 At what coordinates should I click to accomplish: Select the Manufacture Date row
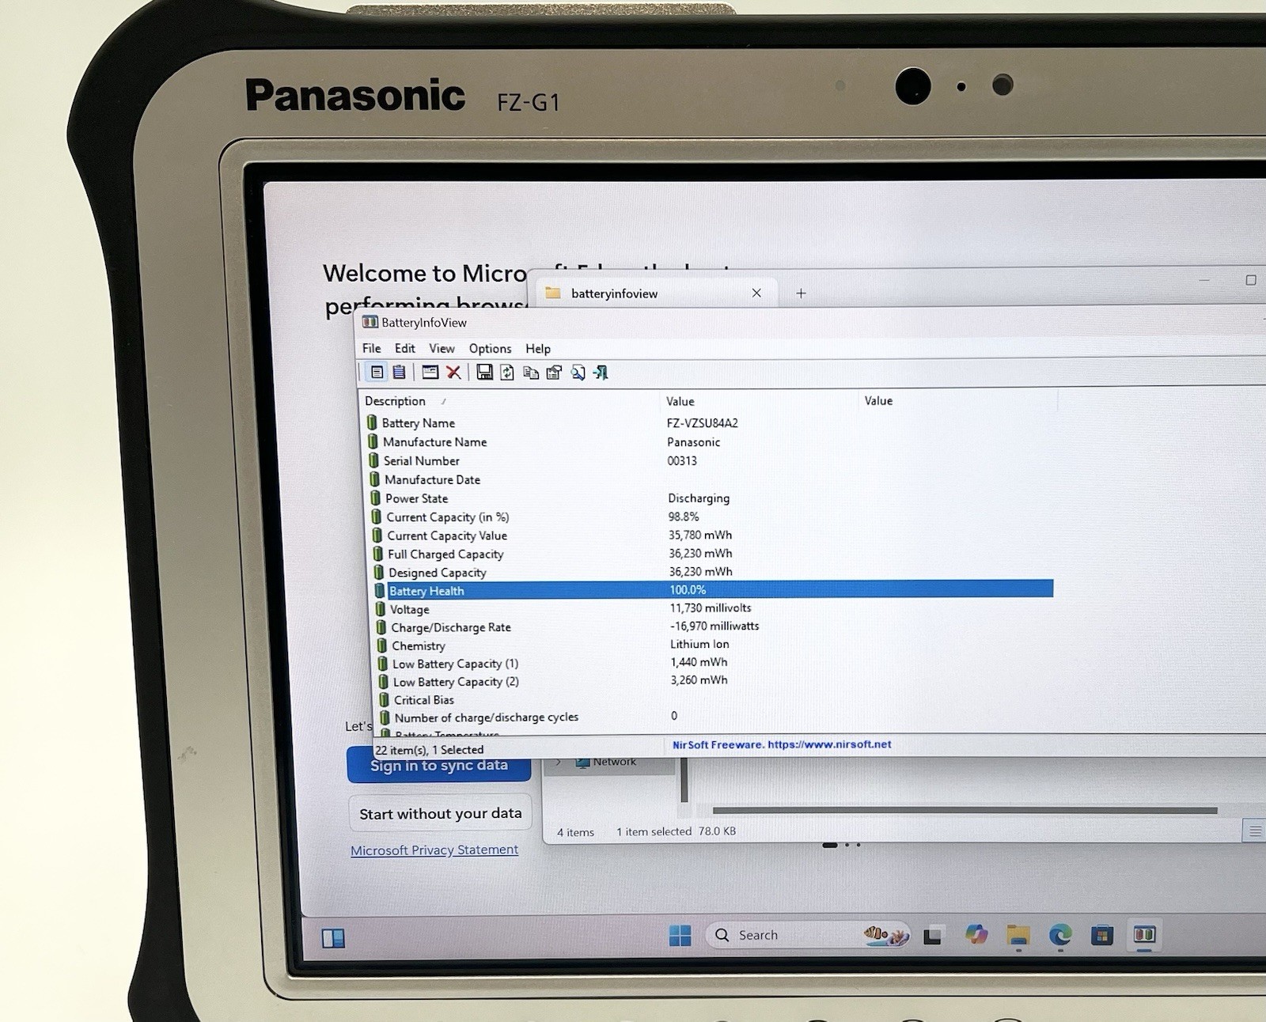click(x=711, y=479)
